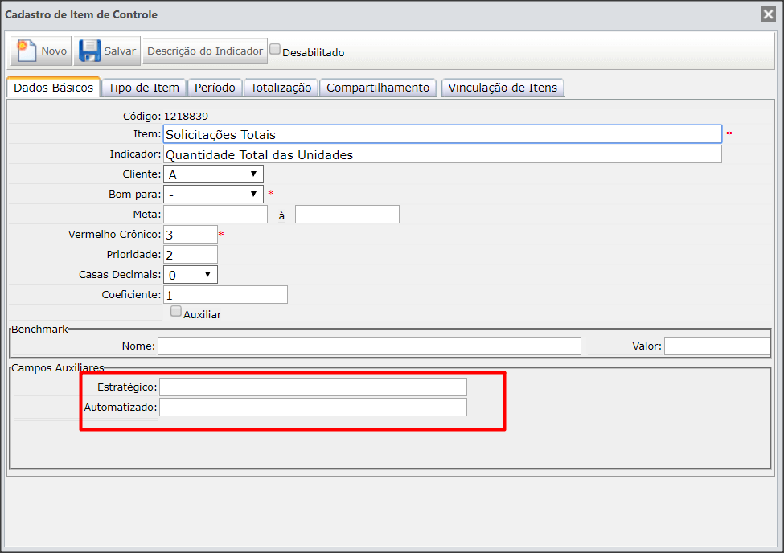Select the Vermelho Crônico field
This screenshot has width=784, height=553.
pyautogui.click(x=191, y=235)
